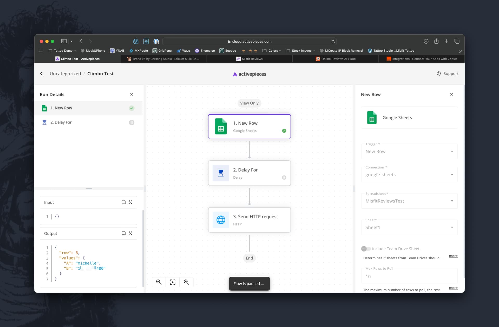Open the Connection google-sheets dropdown
The image size is (499, 327).
[x=409, y=175]
